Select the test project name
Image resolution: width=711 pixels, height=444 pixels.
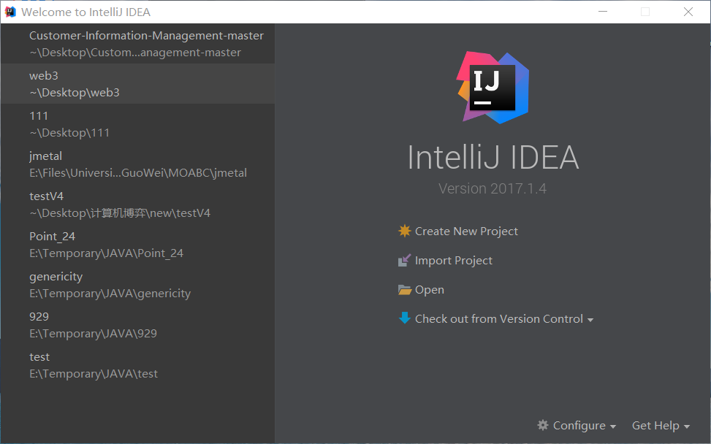tap(39, 357)
